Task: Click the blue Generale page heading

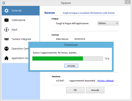Action: [50, 13]
